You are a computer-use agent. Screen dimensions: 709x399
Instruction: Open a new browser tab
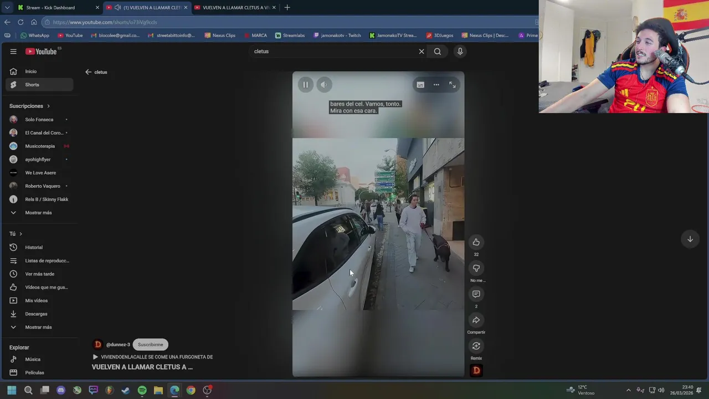[x=287, y=8]
